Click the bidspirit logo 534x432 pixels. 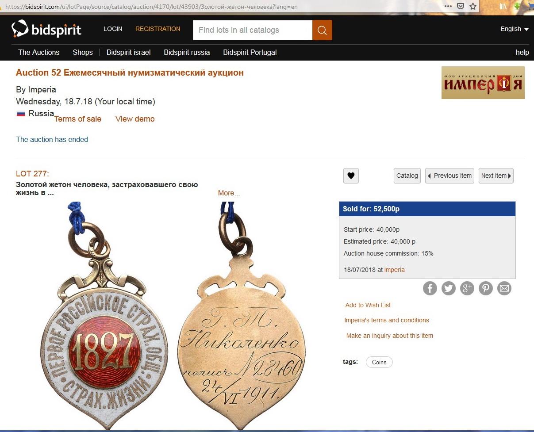46,29
